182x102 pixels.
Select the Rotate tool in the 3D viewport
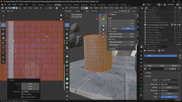click(x=67, y=29)
